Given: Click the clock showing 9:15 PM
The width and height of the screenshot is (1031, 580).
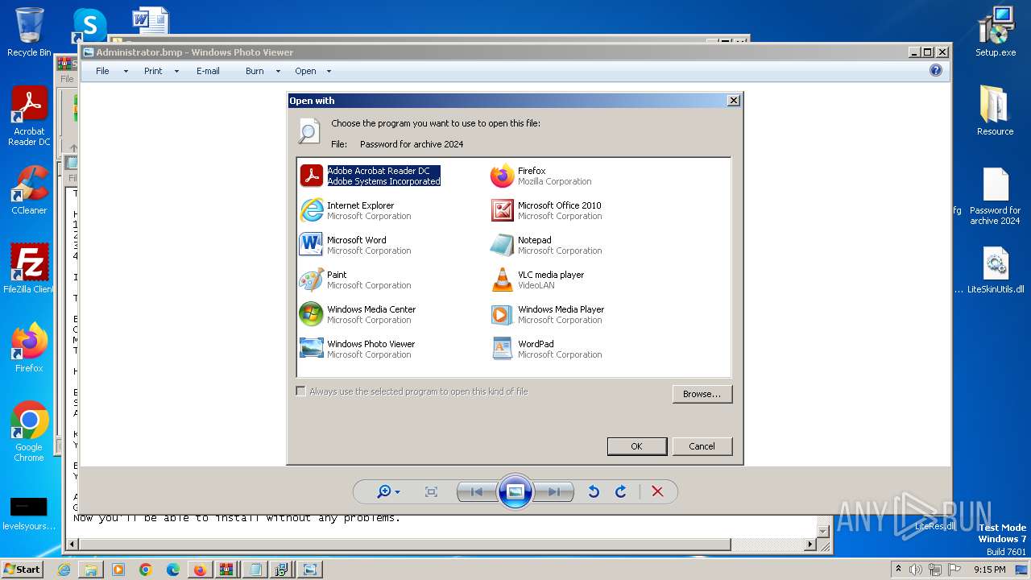Looking at the screenshot, I should point(989,570).
